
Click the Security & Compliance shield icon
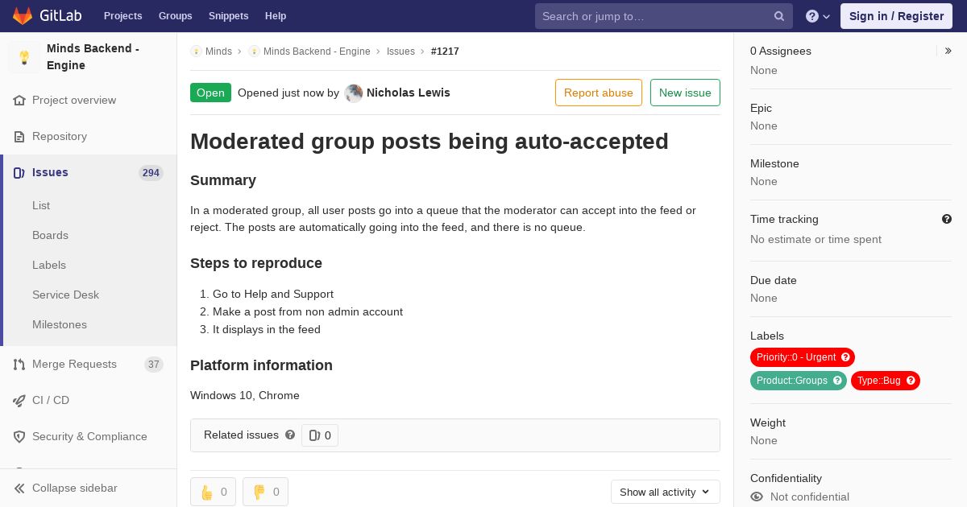[x=19, y=437]
